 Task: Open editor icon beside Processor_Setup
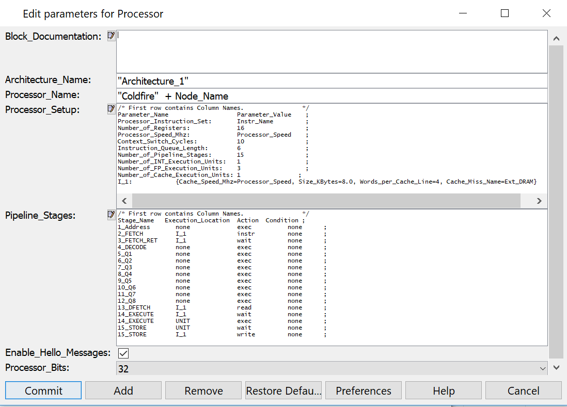point(111,109)
